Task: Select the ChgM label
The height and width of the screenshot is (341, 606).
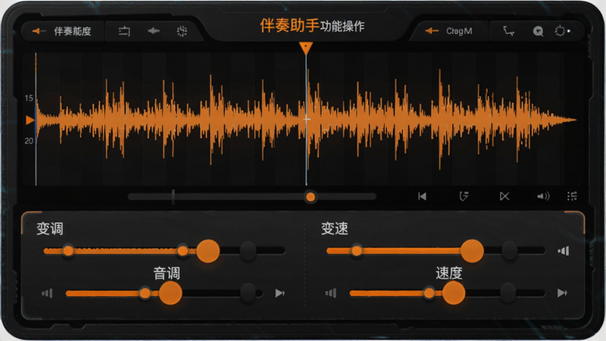Action: (x=459, y=31)
